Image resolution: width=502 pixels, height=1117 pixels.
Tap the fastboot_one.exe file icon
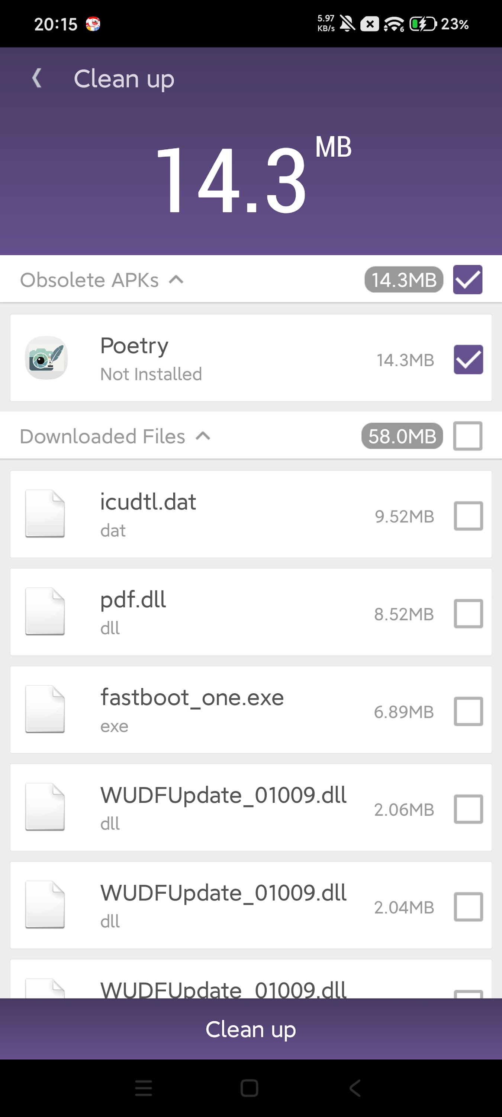[x=45, y=709]
